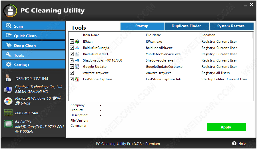Select the FastStone Capture.lnk cell
Viewport: 257px width, 149px height.
pos(163,79)
